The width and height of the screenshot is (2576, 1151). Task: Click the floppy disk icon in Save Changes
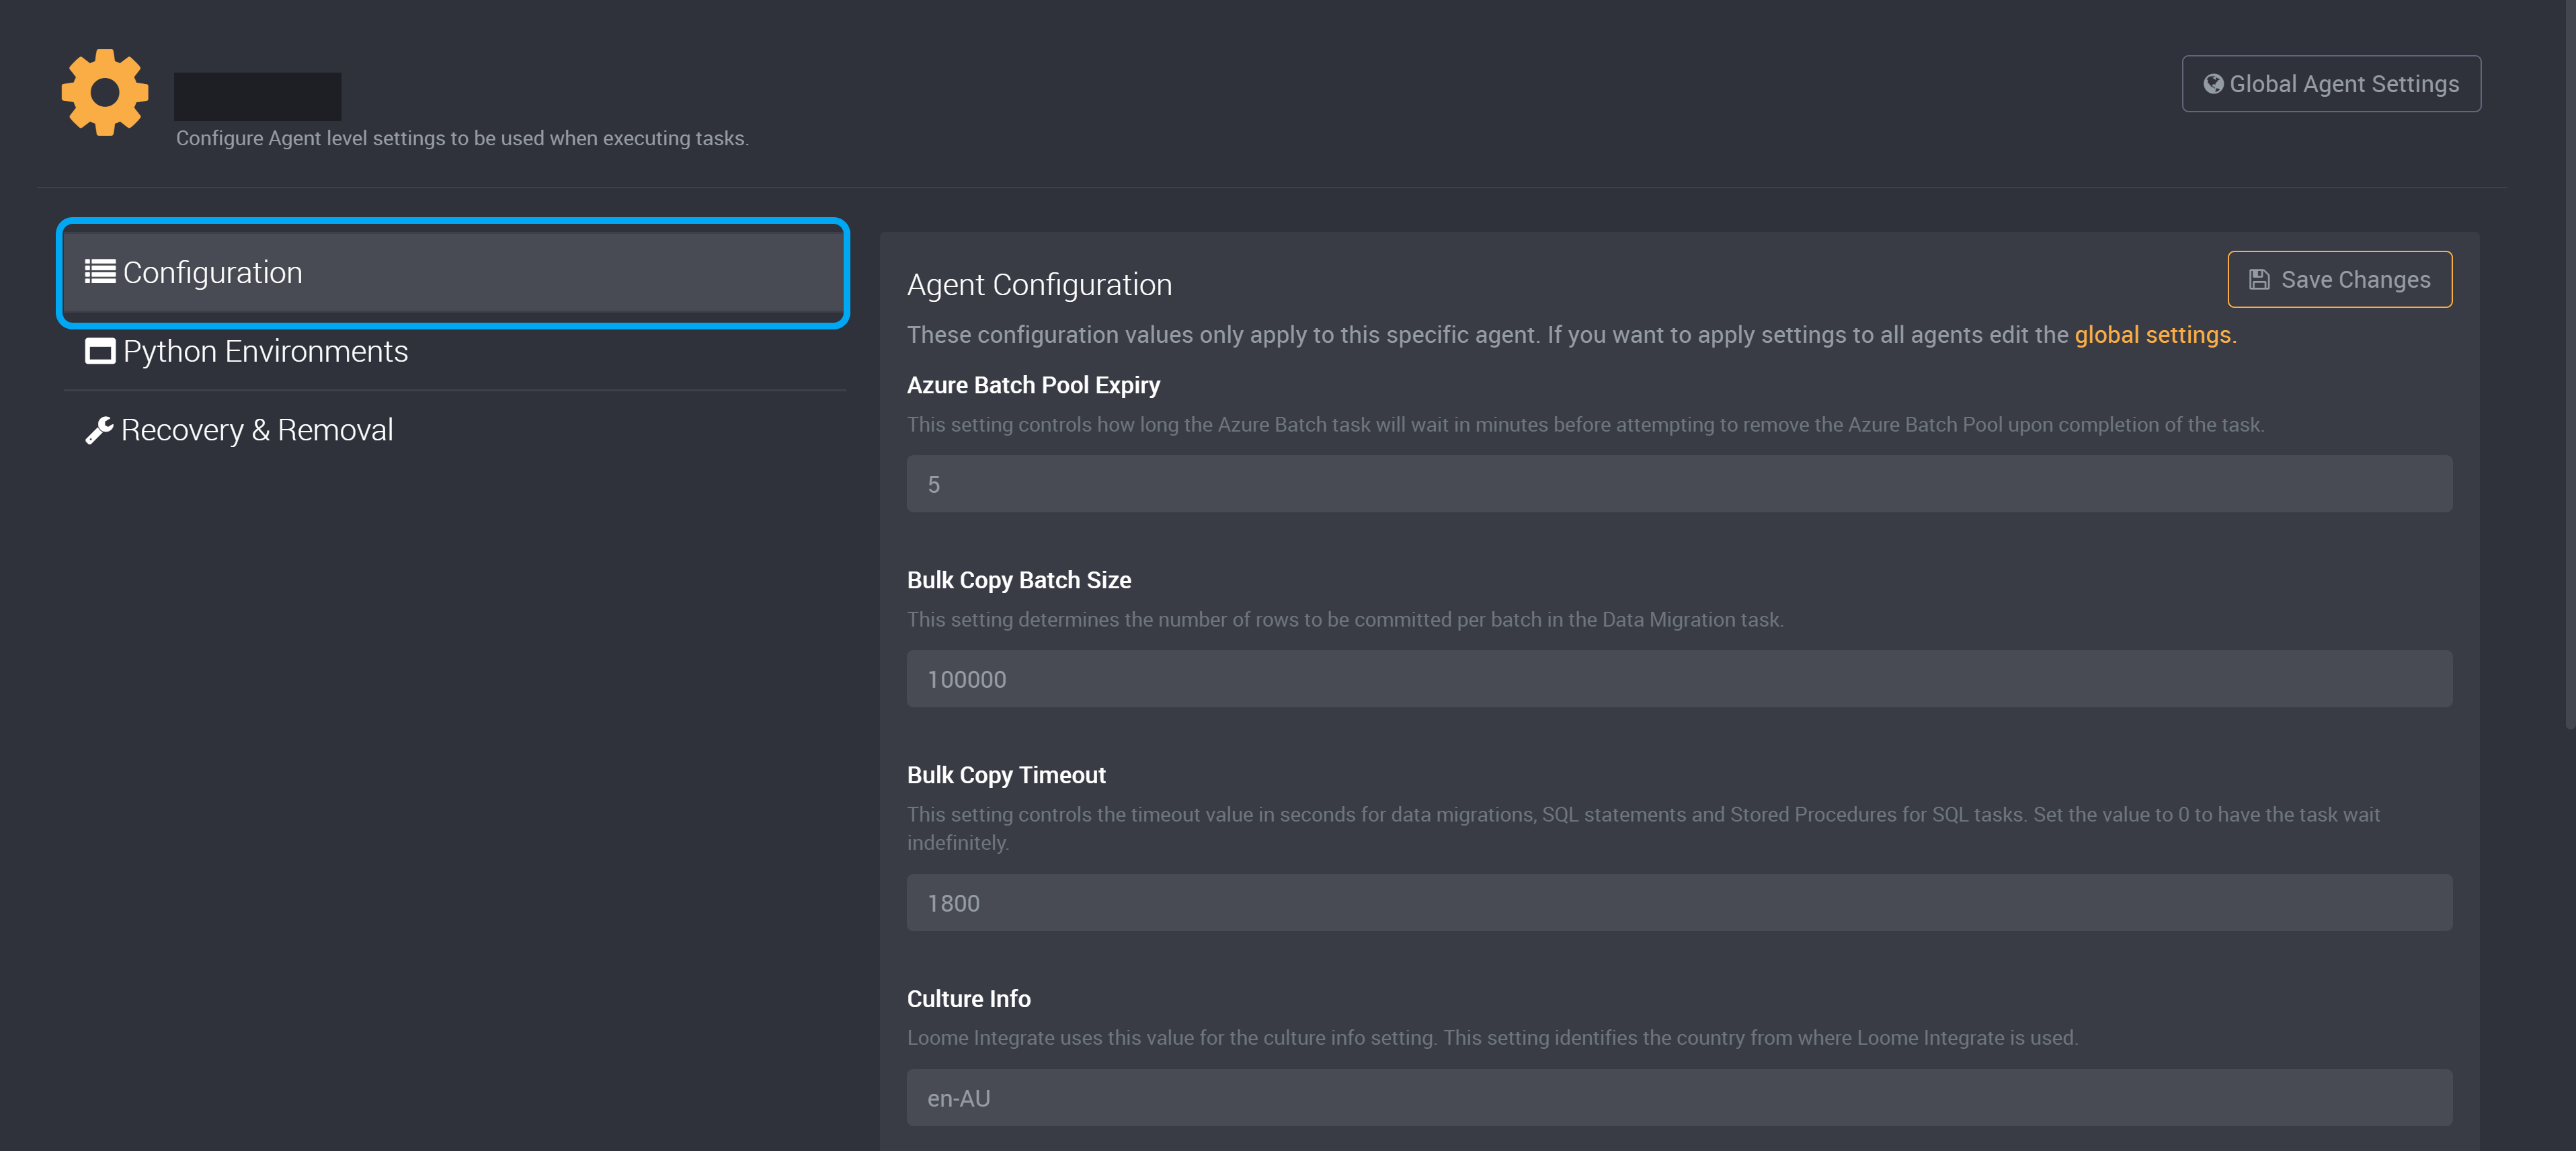point(2259,280)
